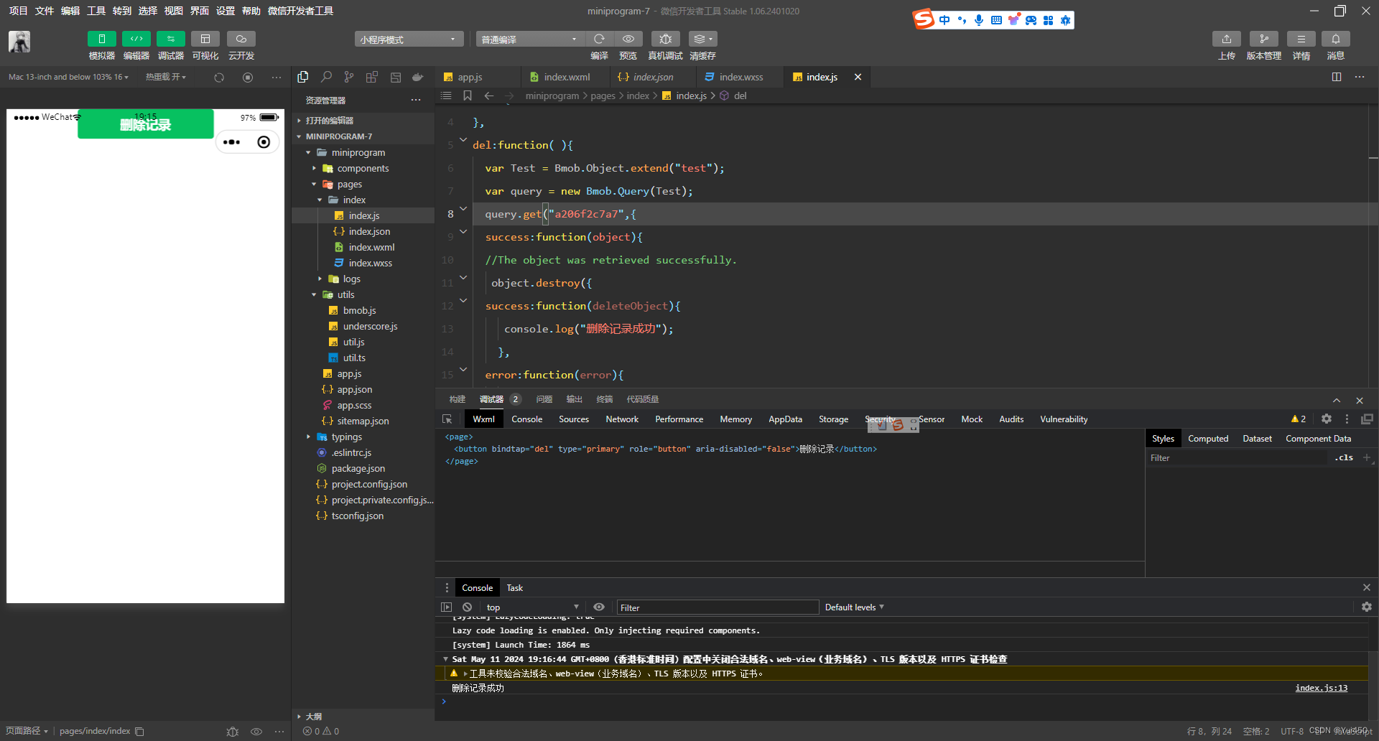Go back using the breadcrumb arrow
This screenshot has width=1379, height=741.
[489, 95]
